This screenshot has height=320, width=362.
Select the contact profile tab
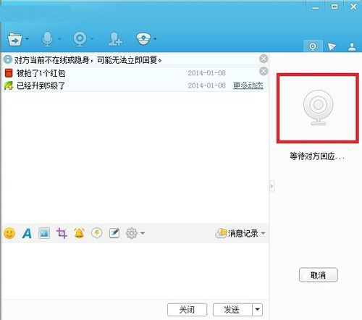(x=352, y=46)
